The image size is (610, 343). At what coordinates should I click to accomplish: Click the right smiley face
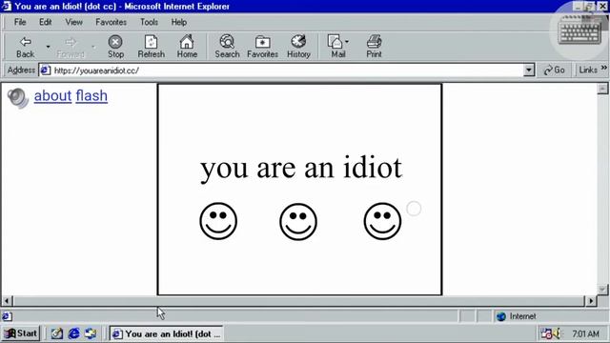pyautogui.click(x=382, y=221)
